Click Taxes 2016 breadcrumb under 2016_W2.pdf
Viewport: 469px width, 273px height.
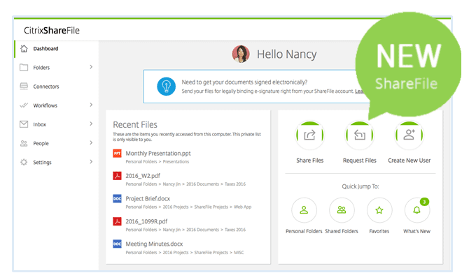tap(235, 184)
